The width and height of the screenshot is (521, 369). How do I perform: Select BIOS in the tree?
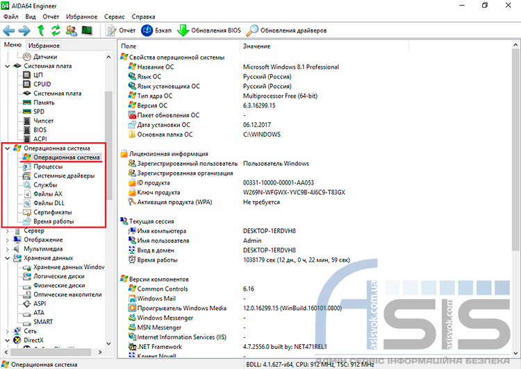(40, 130)
